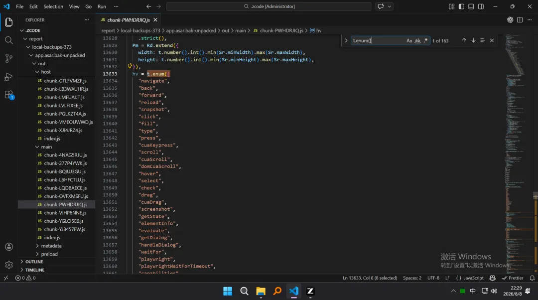Click the errors and warnings status item
Viewport: 538px width, 300px height.
click(x=25, y=278)
